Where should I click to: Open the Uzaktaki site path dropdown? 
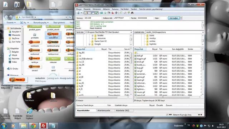(203, 32)
